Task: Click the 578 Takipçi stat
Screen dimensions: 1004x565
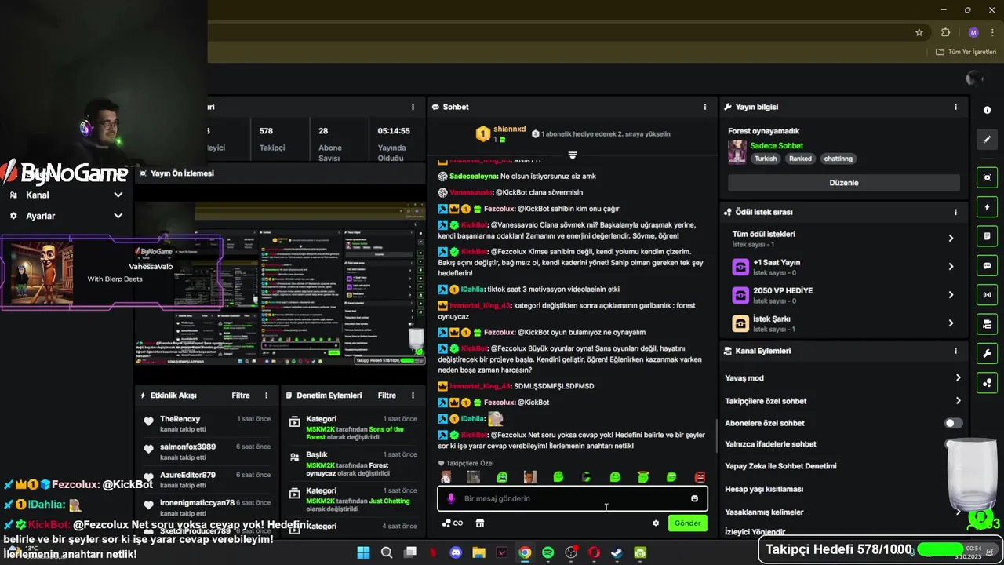Action: pyautogui.click(x=271, y=139)
